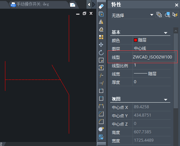This screenshot has height=146, width=180.
Task: Select the Array tool
Action: pyautogui.click(x=101, y=37)
